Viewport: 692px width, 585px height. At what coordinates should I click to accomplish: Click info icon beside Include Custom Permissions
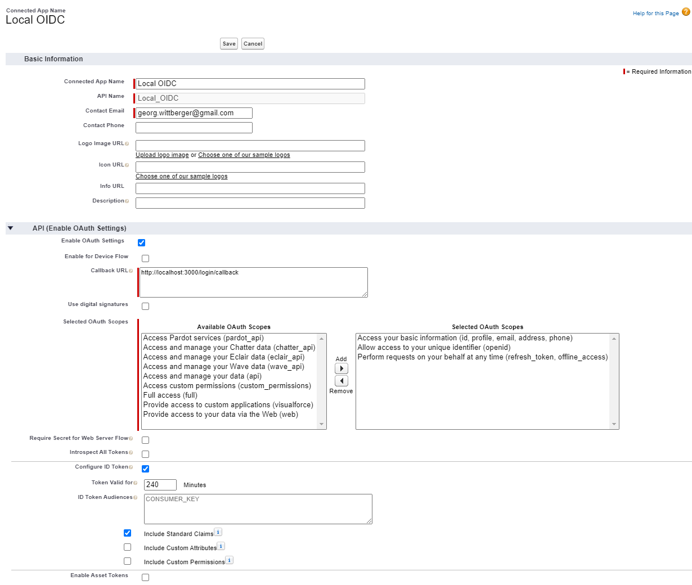230,560
